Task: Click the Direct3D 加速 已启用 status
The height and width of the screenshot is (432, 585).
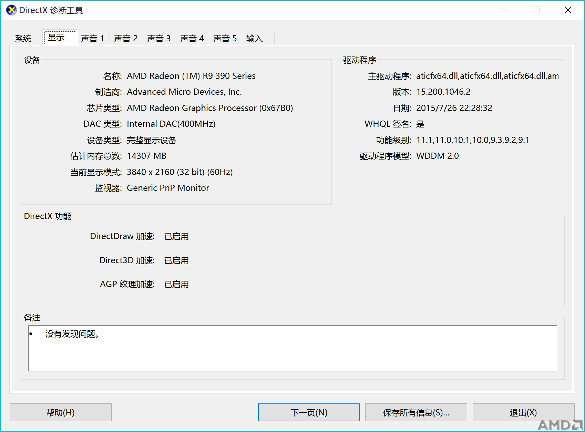Action: click(176, 260)
